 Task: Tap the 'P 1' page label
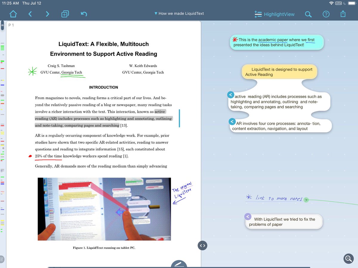(x=11, y=25)
